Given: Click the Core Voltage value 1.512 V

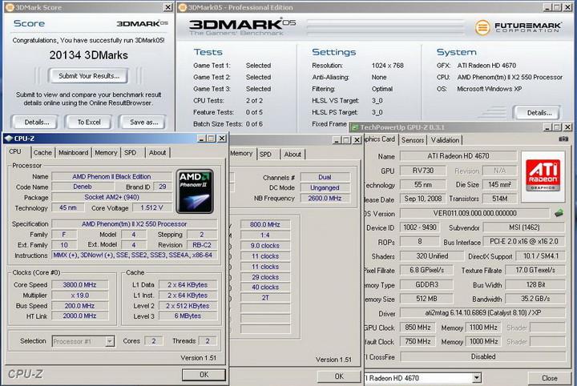Looking at the screenshot, I should tap(151, 207).
